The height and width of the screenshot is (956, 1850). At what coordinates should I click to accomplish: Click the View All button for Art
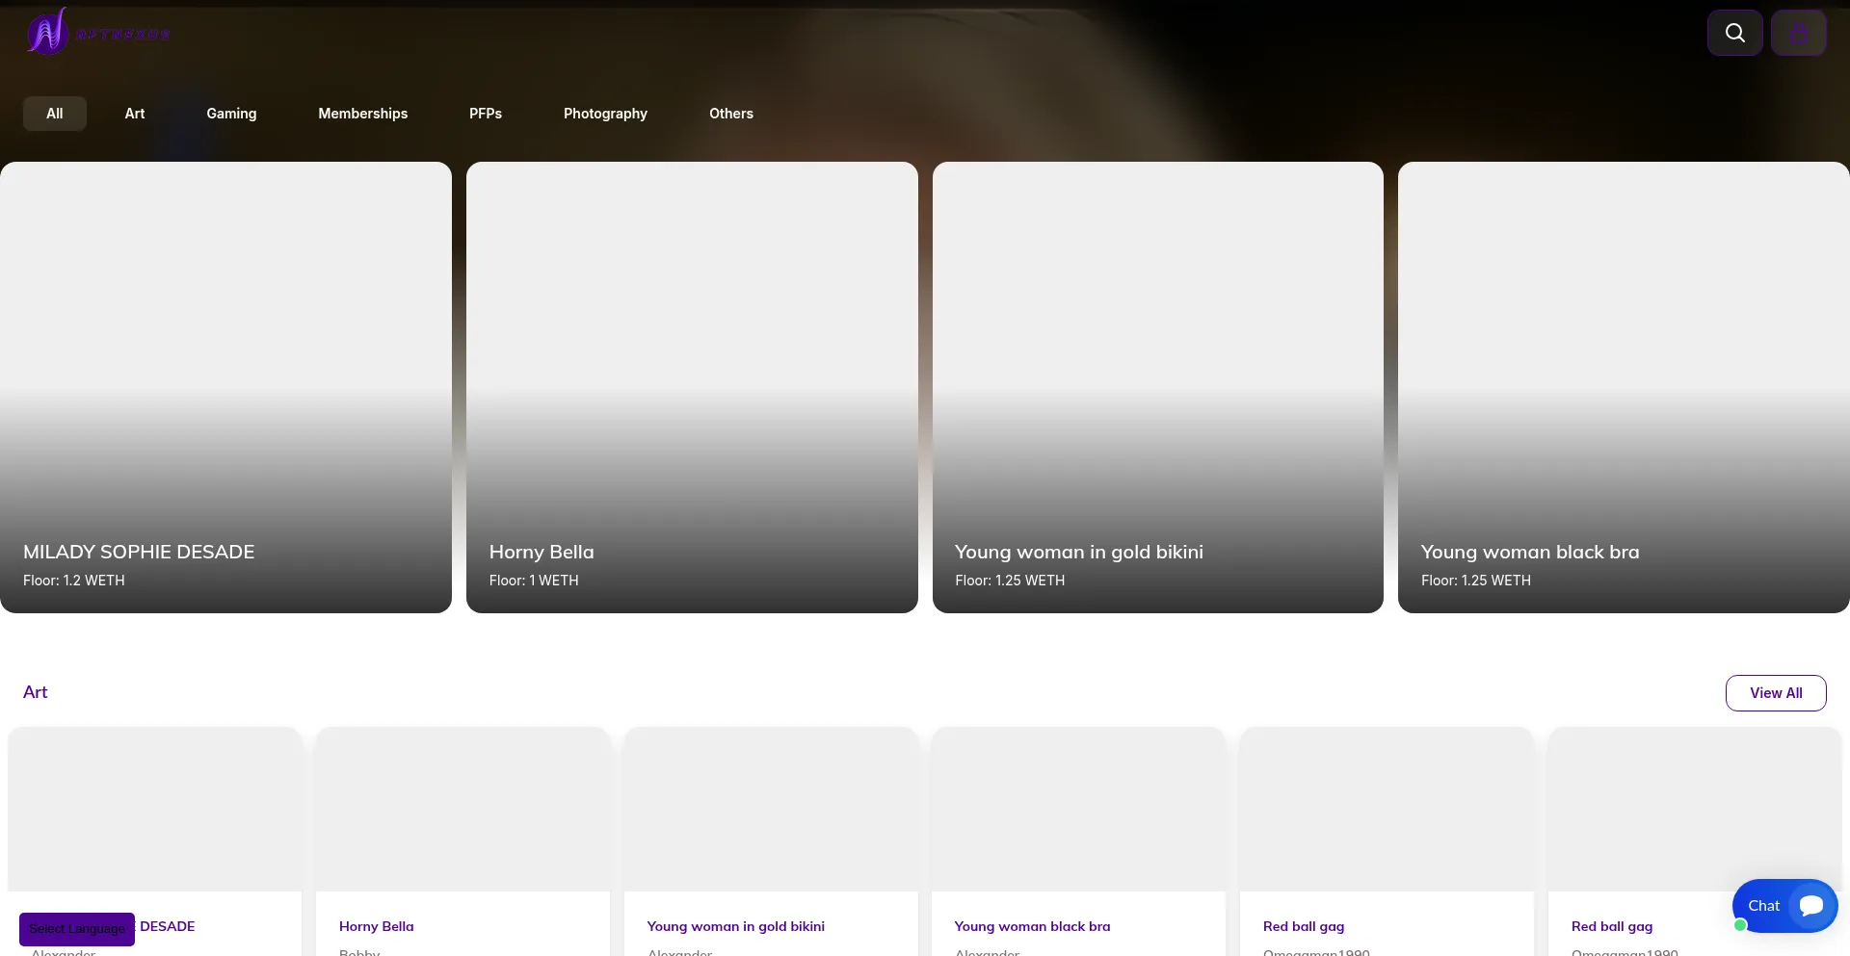(x=1775, y=693)
